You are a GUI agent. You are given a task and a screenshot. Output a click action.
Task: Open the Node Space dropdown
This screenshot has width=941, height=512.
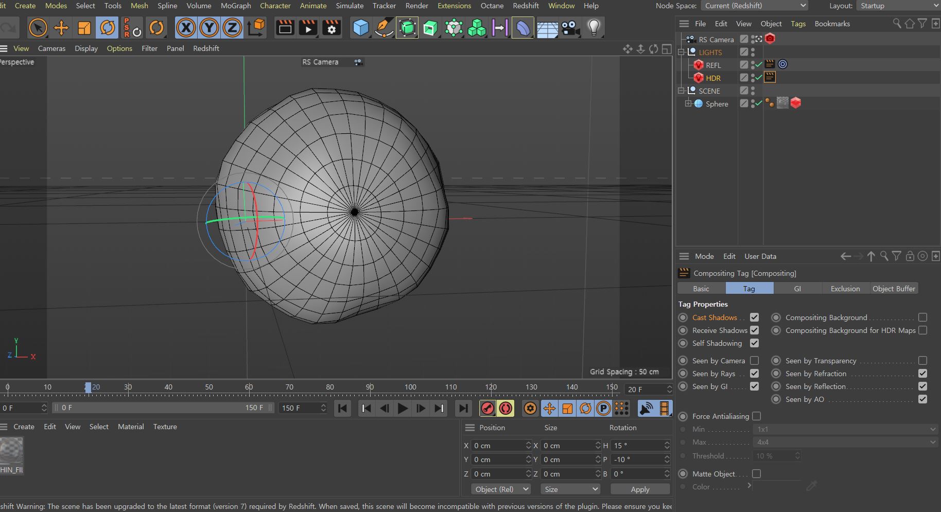(x=754, y=6)
